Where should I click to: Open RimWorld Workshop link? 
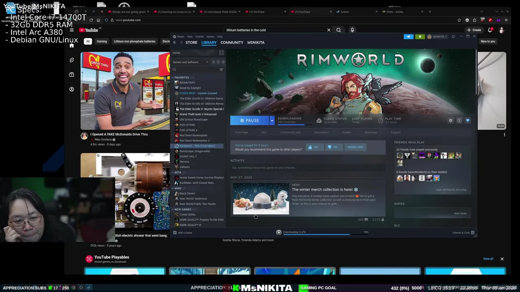(370, 132)
